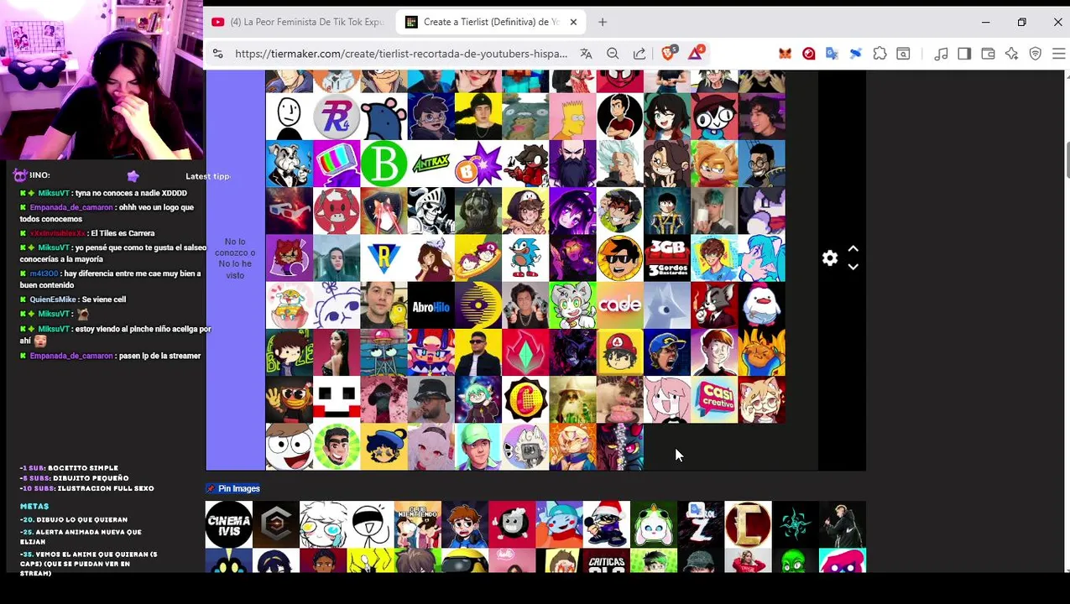Toggle the browser sidebar panel
The width and height of the screenshot is (1070, 604).
pos(964,54)
